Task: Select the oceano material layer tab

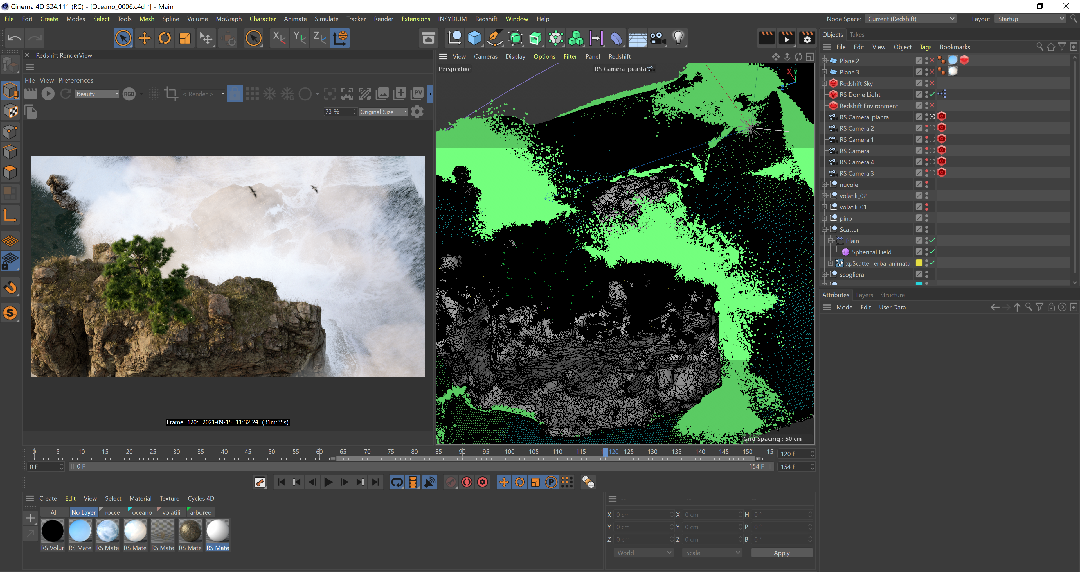Action: coord(142,512)
